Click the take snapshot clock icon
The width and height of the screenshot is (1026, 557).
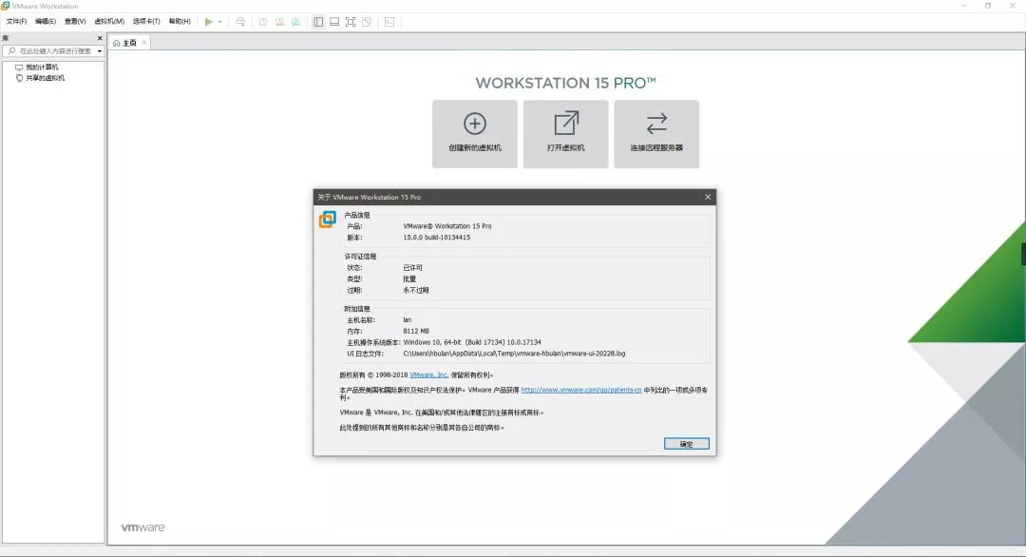263,22
